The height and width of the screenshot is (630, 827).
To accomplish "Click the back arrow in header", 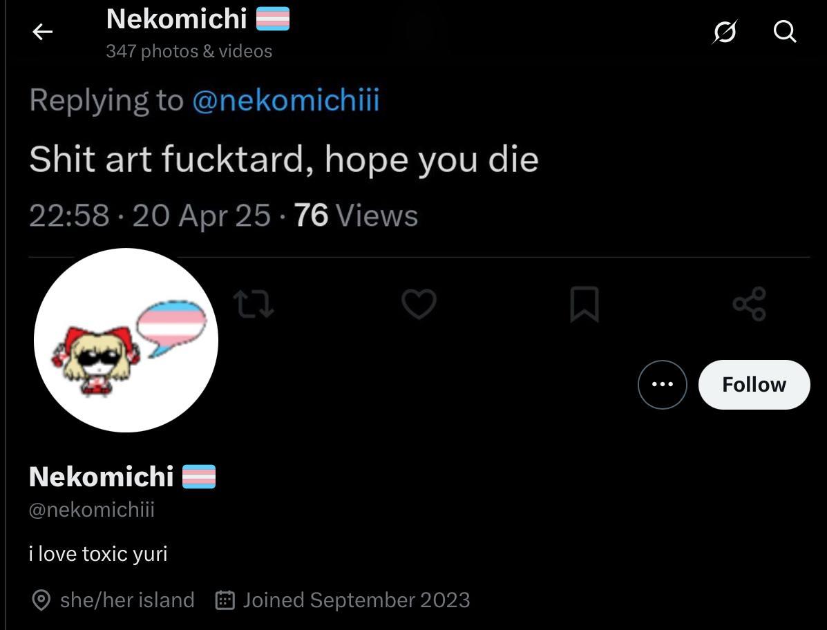I will coord(43,32).
